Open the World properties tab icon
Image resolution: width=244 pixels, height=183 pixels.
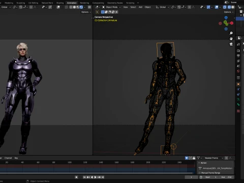point(238,71)
